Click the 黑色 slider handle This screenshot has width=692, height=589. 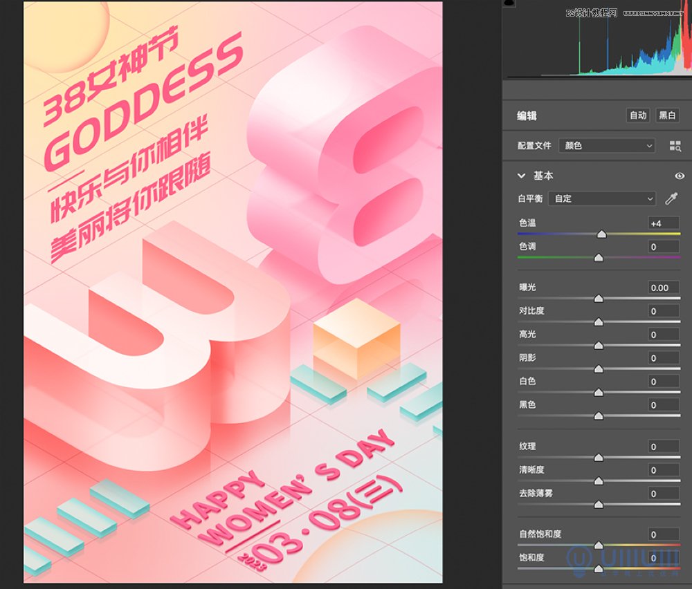click(599, 416)
